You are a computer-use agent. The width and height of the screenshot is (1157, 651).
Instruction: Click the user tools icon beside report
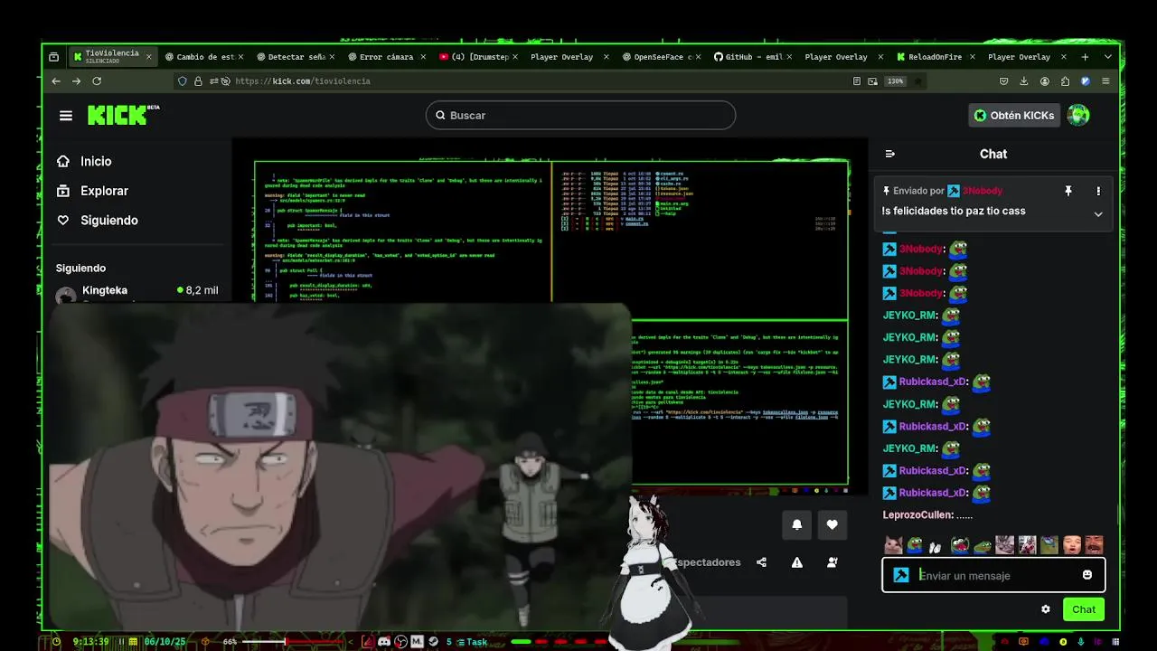point(832,562)
